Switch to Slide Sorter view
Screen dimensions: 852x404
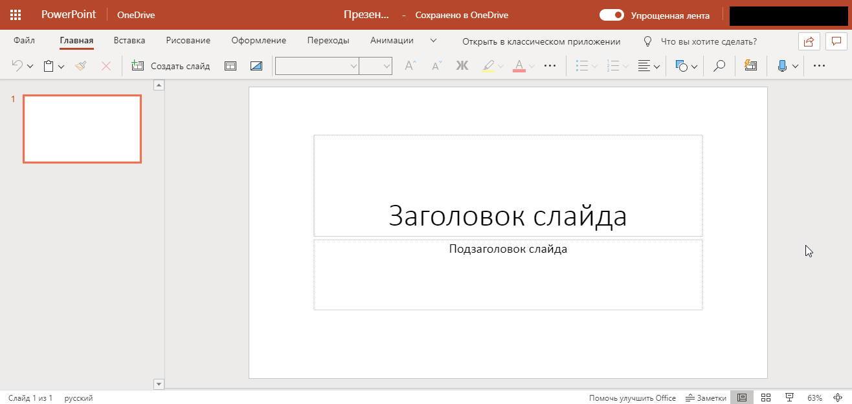[x=765, y=398]
